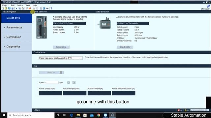Image resolution: width=211 pixels, height=118 pixels.
Task: Open the Control Mode dropdown
Action: [x=61, y=58]
